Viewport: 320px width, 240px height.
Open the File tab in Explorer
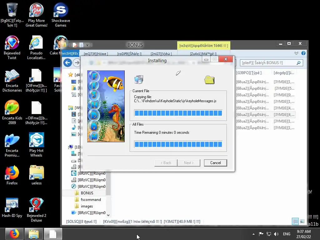(x=70, y=53)
